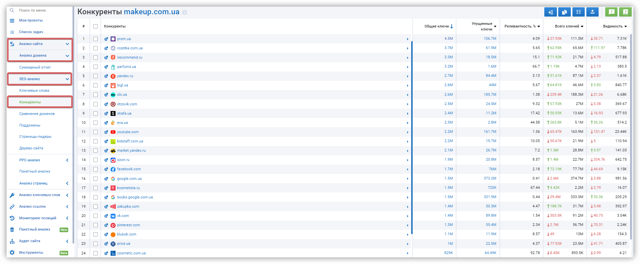Click the sort arrow on Общие ключи

pyautogui.click(x=452, y=26)
